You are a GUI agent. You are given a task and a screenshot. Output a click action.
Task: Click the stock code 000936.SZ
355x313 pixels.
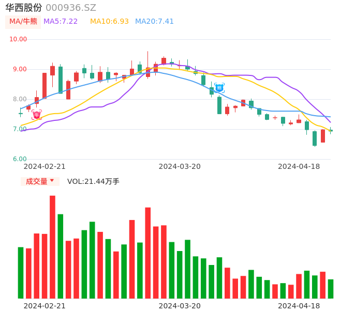coord(71,8)
